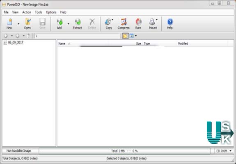Toggle the folder tree pane button
The width and height of the screenshot is (236, 164).
tap(125, 36)
